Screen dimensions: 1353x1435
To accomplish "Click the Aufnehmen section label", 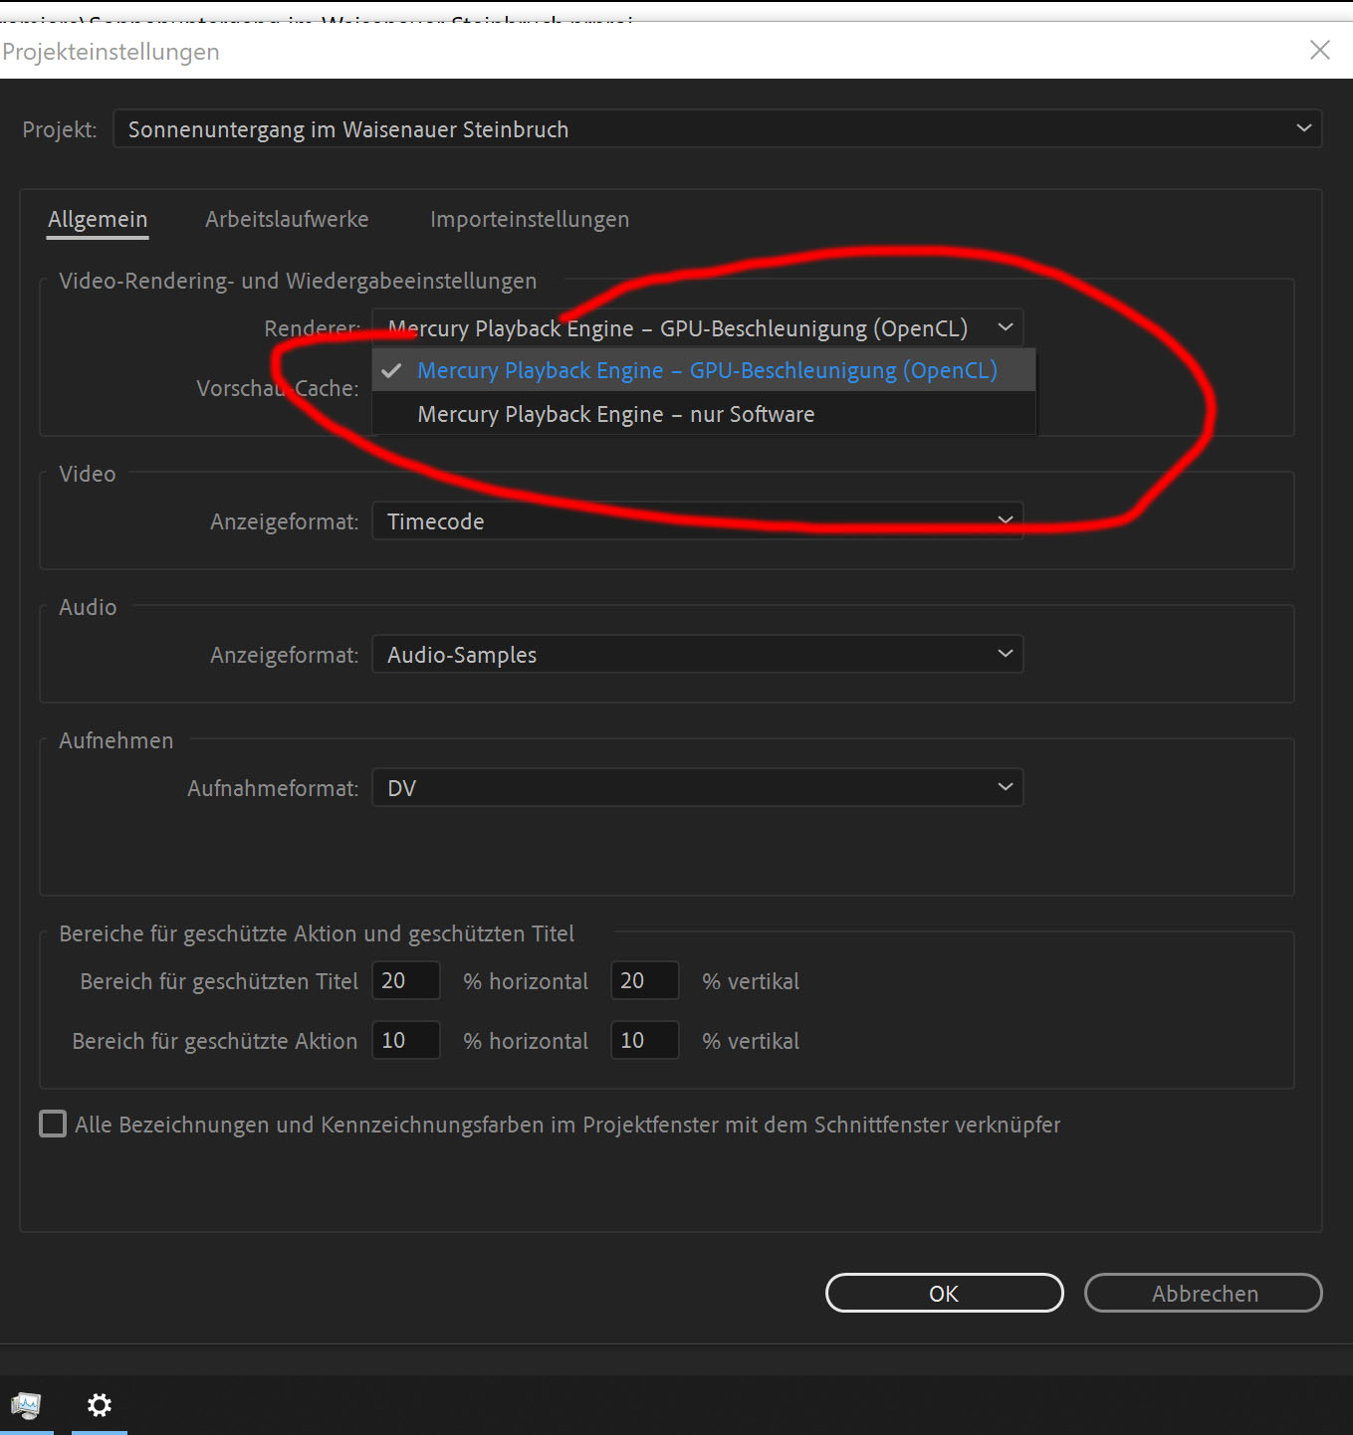I will point(116,741).
